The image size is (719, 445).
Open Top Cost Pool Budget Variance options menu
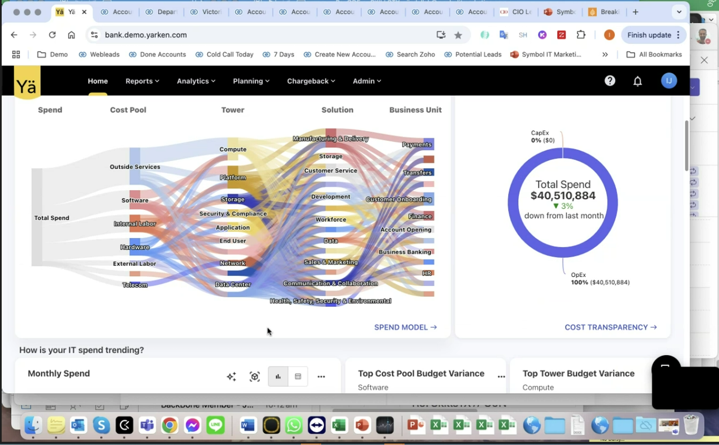pyautogui.click(x=501, y=376)
